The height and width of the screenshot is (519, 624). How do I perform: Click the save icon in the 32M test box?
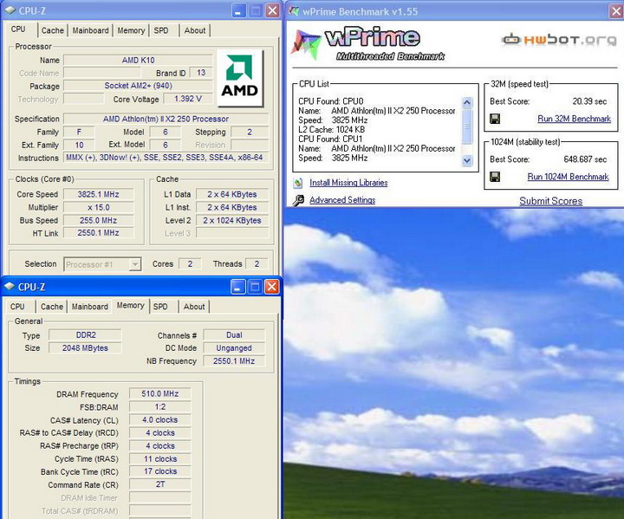point(495,119)
